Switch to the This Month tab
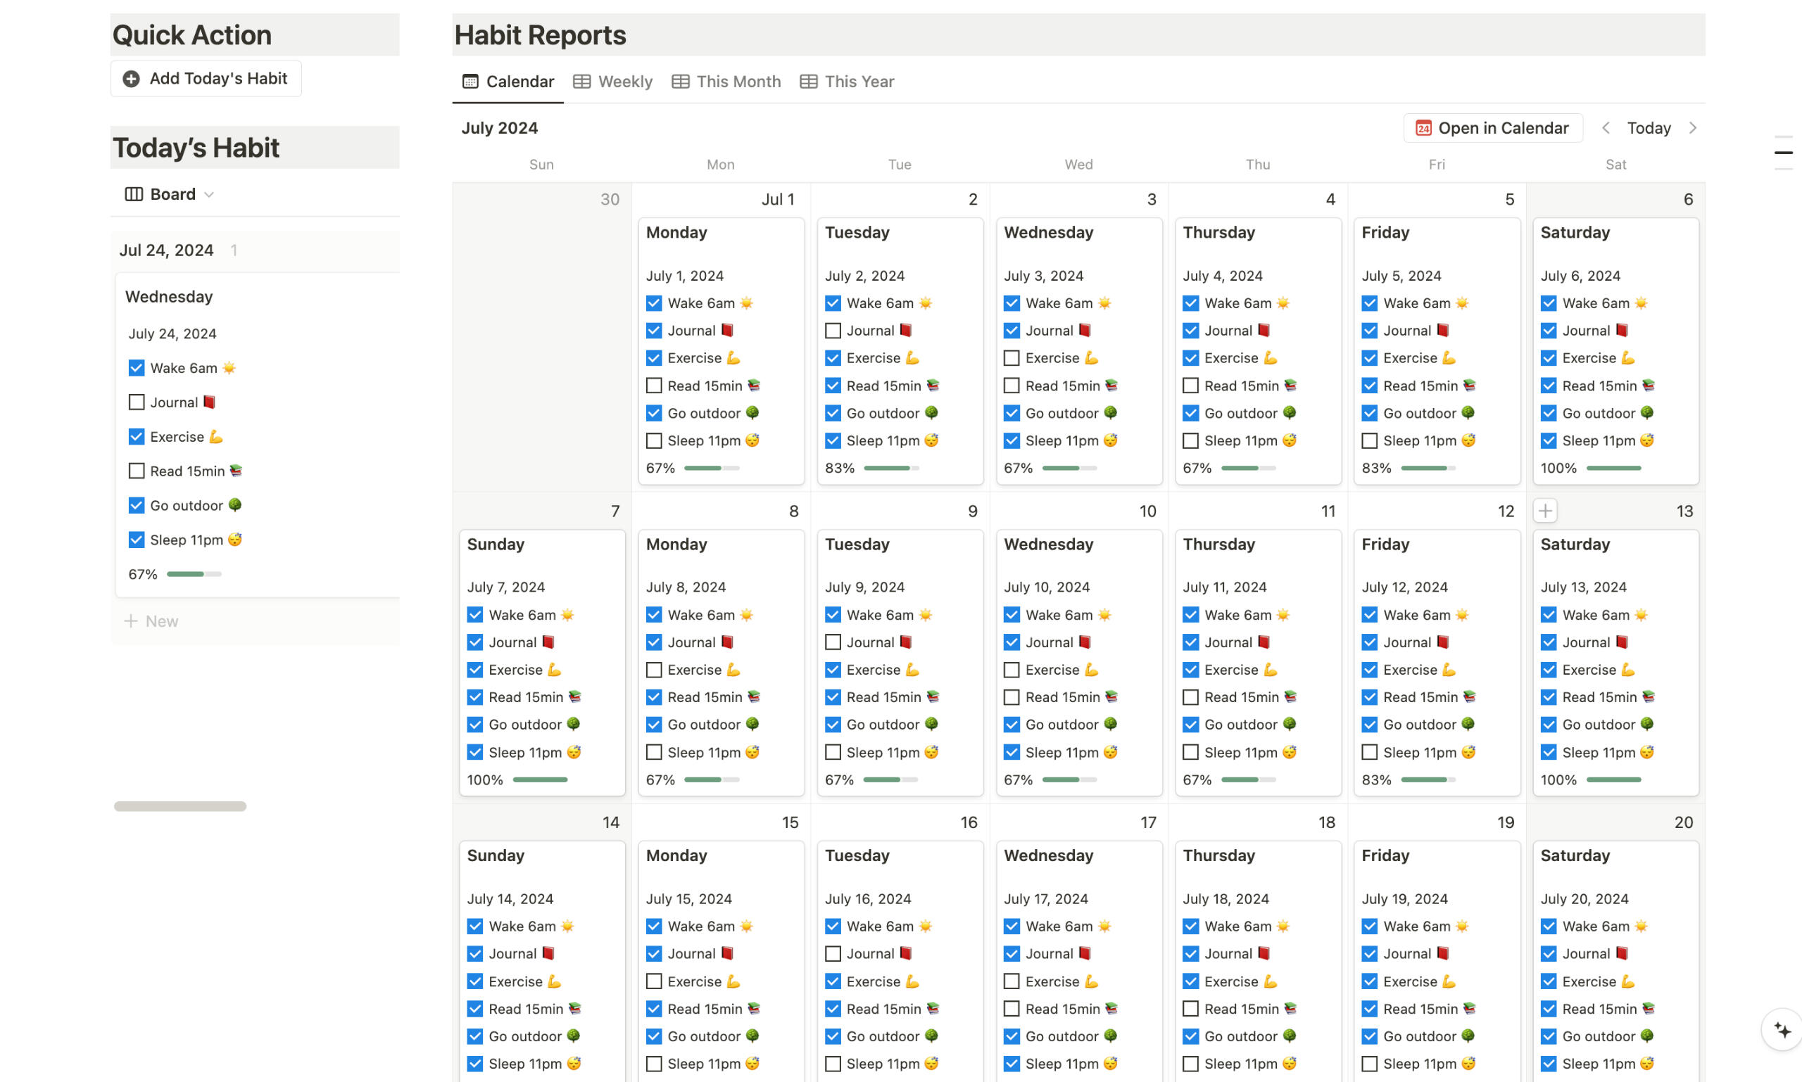 (726, 82)
